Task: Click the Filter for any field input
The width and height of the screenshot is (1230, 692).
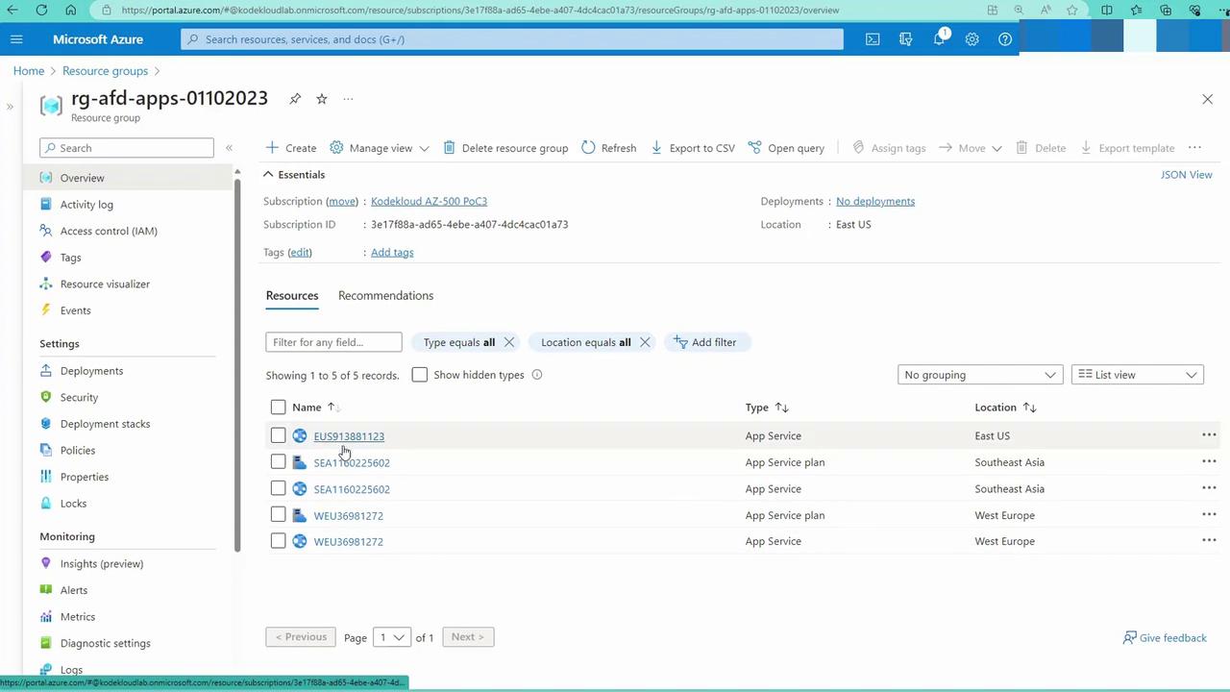Action: coord(333,342)
